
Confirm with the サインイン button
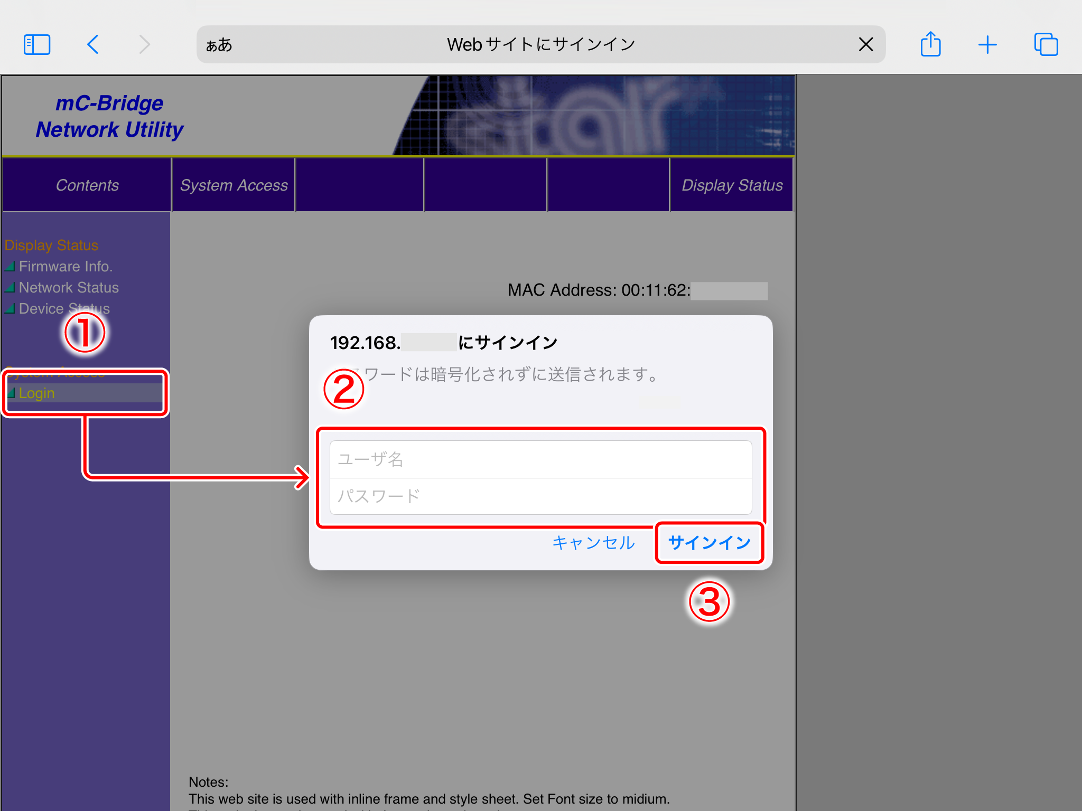[710, 543]
